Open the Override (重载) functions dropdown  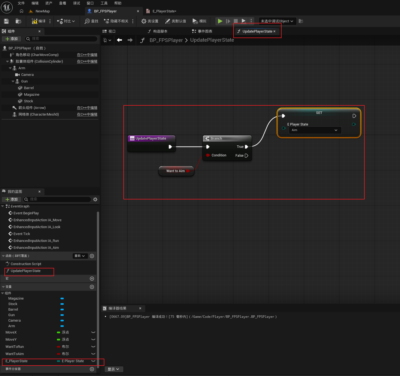(80, 256)
